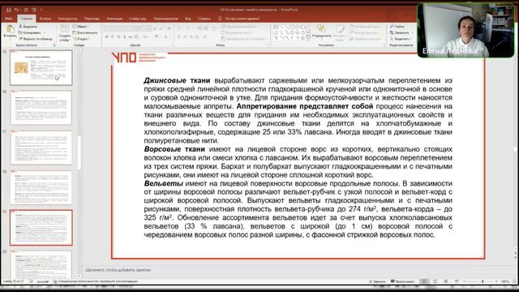The image size is (519, 292).
Task: Open the Слайд-шоу ribbon tab
Action: [x=138, y=19]
